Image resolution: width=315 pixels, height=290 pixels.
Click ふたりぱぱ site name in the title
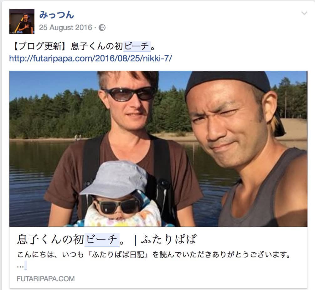168,239
